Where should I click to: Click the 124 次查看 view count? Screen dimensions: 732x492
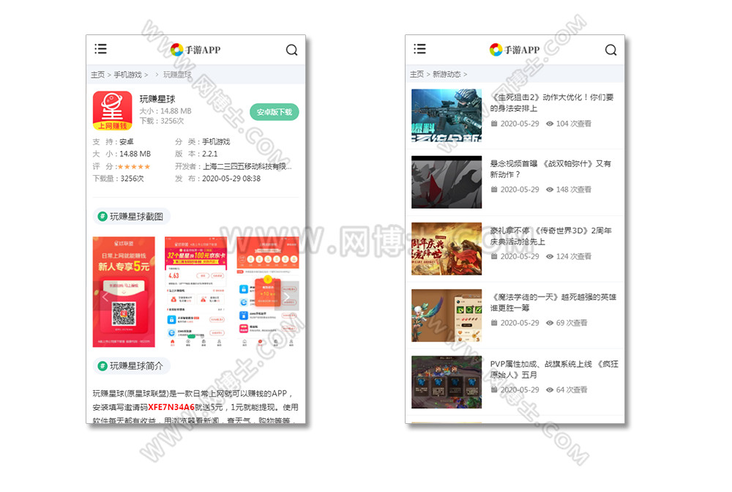tap(573, 256)
